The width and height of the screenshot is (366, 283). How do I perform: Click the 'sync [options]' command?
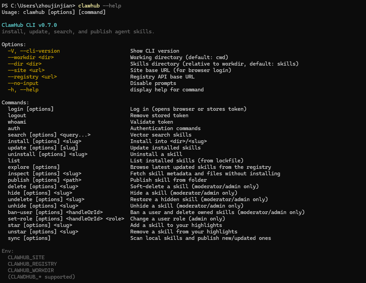[29, 238]
